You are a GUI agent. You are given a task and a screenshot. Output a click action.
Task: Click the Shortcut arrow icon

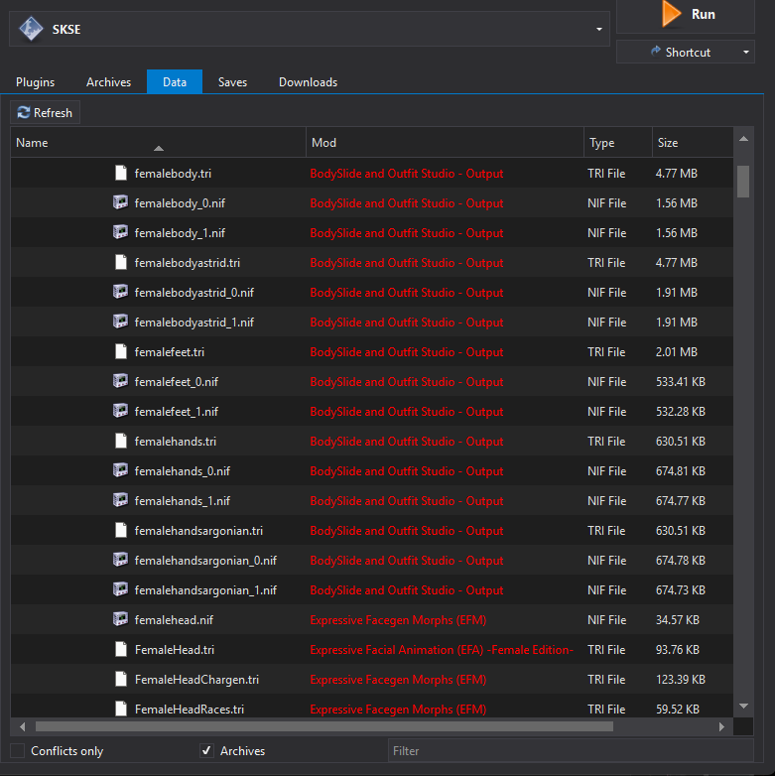coord(656,52)
